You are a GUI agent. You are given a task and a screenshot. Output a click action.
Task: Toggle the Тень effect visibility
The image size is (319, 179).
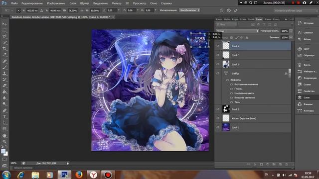[x=231, y=102]
